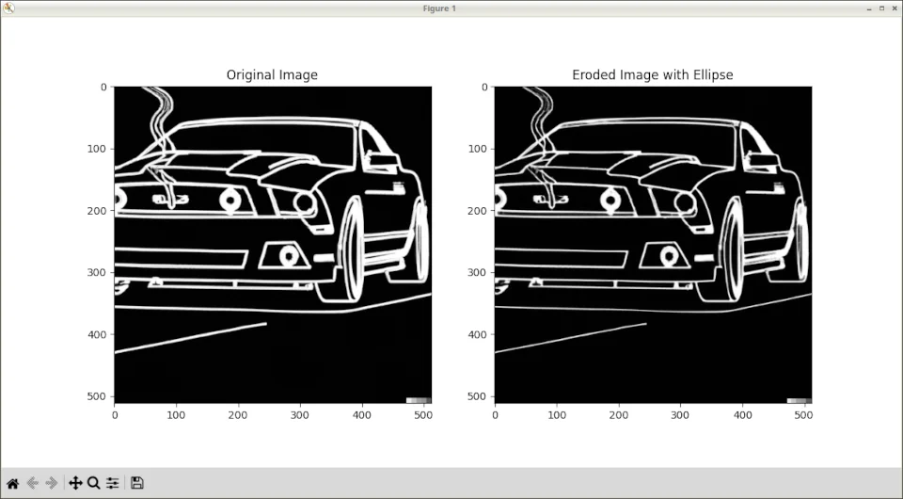Click the Forward to next view arrow

(51, 483)
